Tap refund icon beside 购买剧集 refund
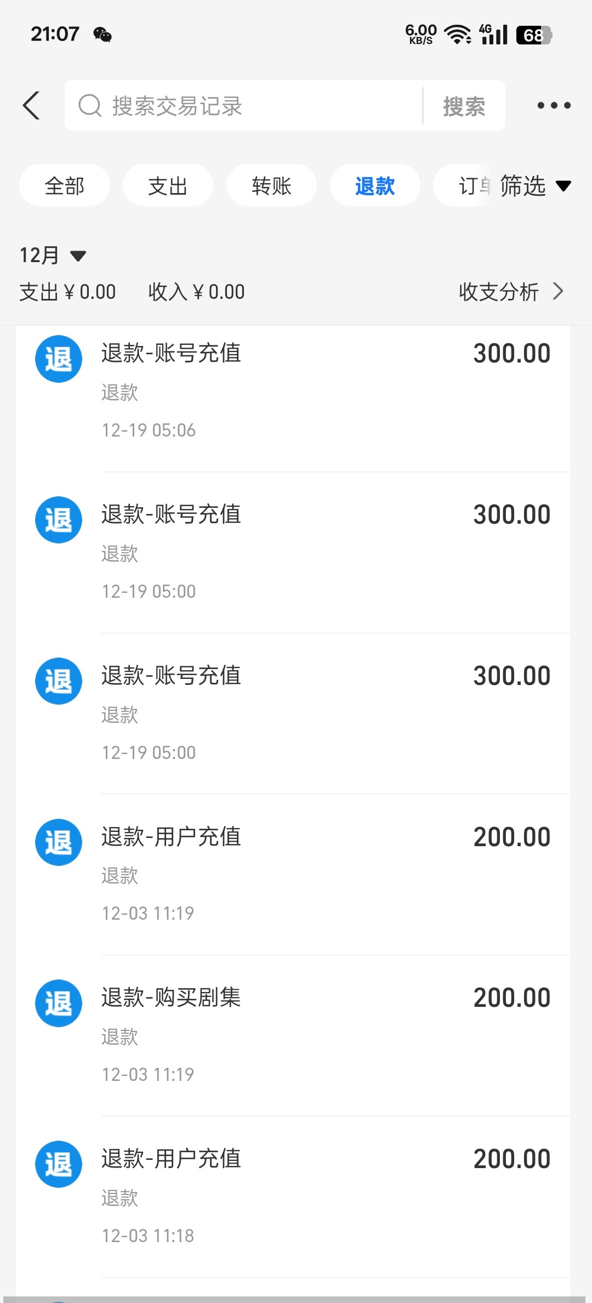The width and height of the screenshot is (592, 1303). click(x=59, y=1003)
